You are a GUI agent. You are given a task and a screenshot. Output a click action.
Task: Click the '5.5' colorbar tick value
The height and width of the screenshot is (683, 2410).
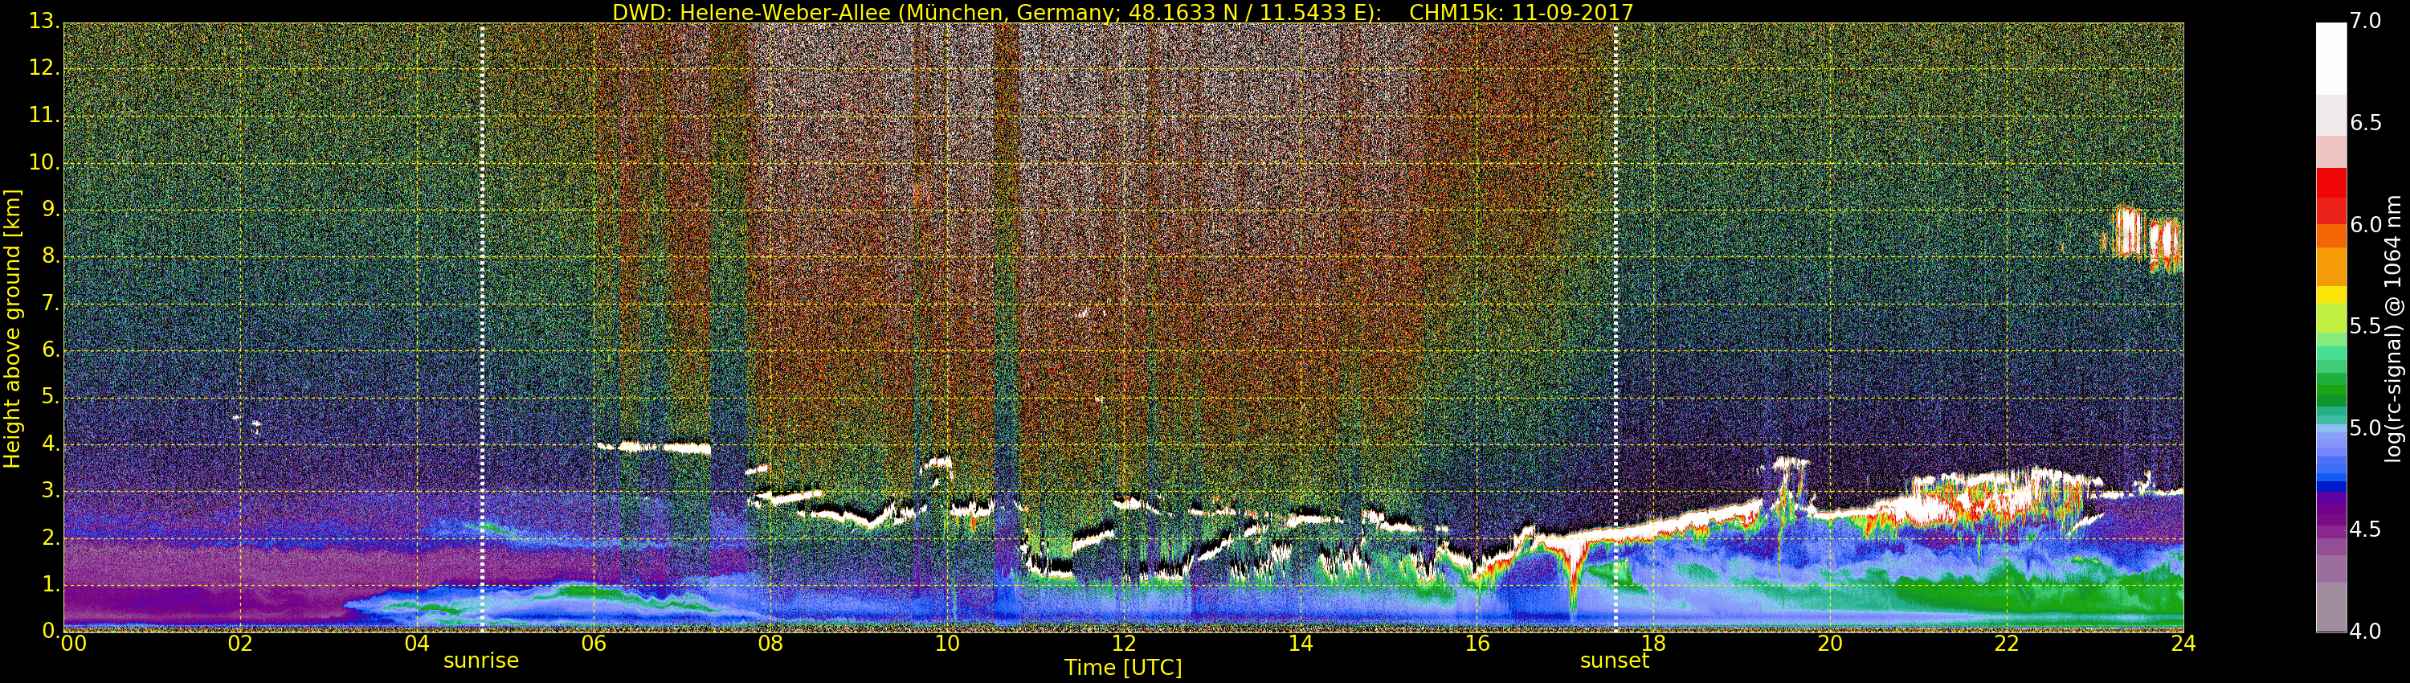tap(2365, 326)
